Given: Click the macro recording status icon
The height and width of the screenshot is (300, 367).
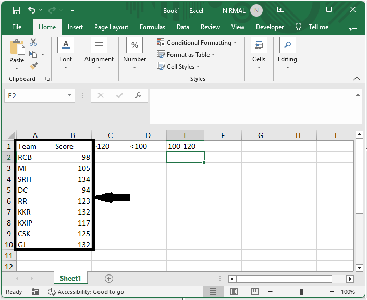Looking at the screenshot, I should point(35,292).
